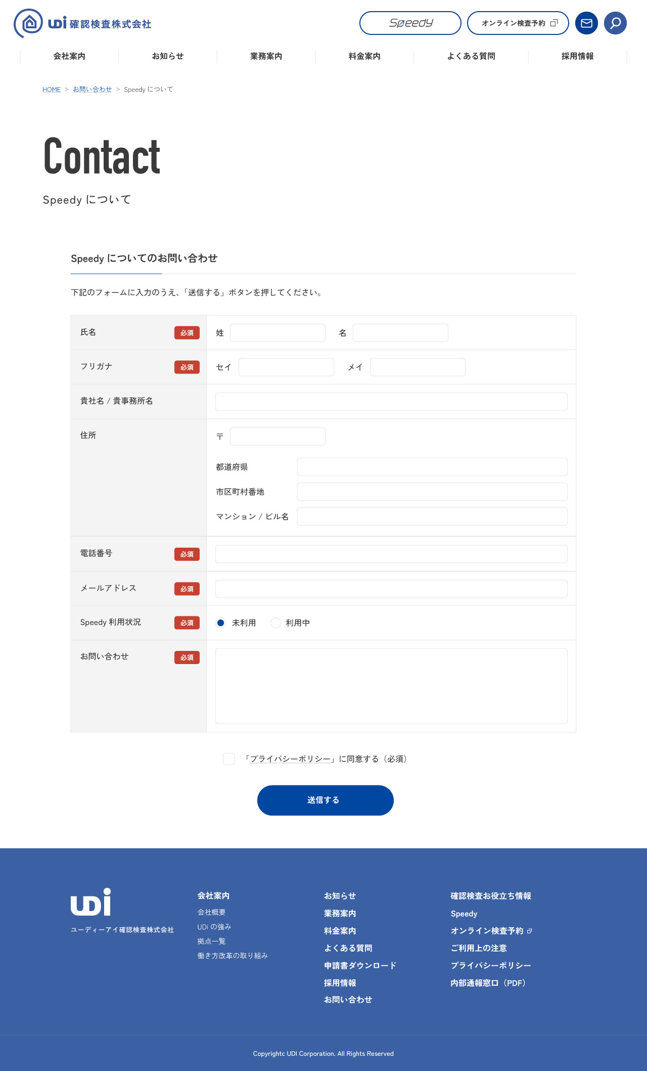The width and height of the screenshot is (647, 1071).
Task: Go to 料金案内 in the navigation bar
Action: pyautogui.click(x=364, y=56)
